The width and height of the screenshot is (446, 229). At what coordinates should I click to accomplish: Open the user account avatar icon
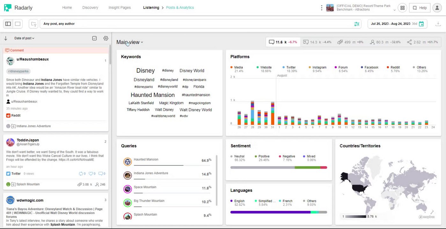click(437, 8)
